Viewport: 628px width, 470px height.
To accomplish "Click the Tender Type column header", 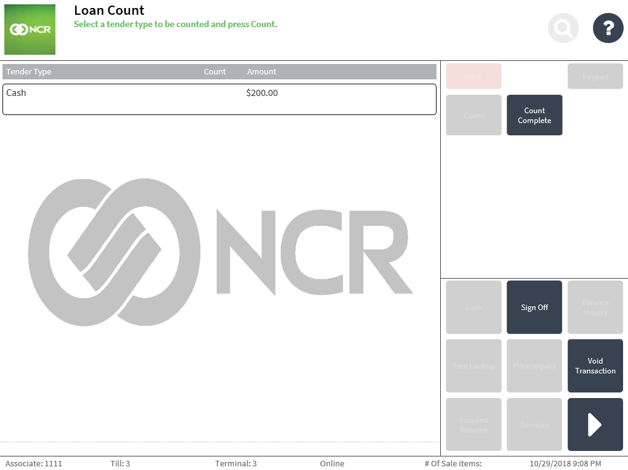I will click(29, 72).
